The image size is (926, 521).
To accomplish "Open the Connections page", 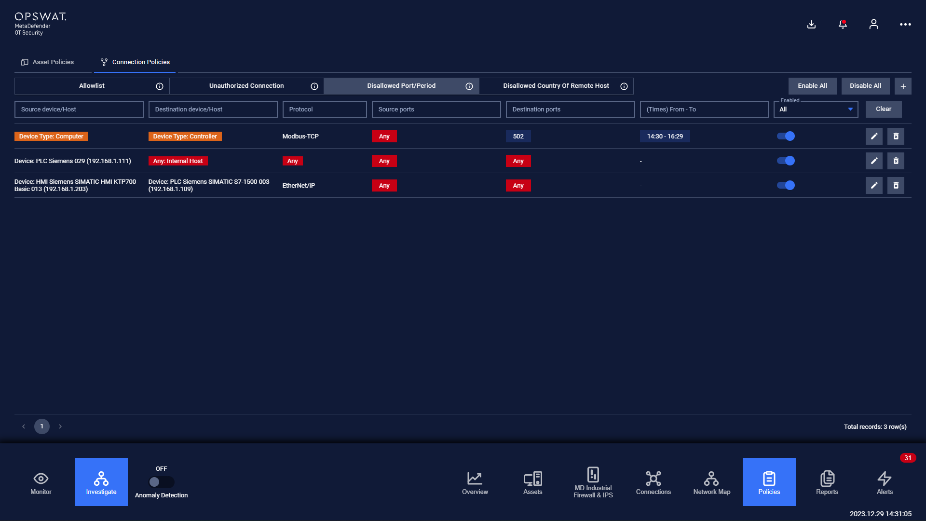I will 654,482.
